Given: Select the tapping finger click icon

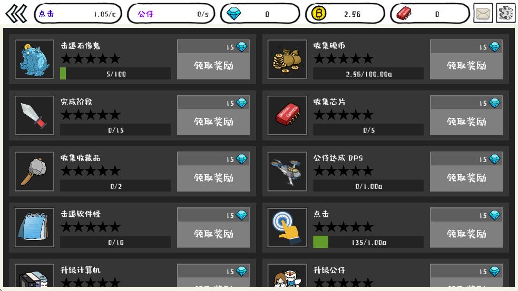Looking at the screenshot, I should [287, 228].
